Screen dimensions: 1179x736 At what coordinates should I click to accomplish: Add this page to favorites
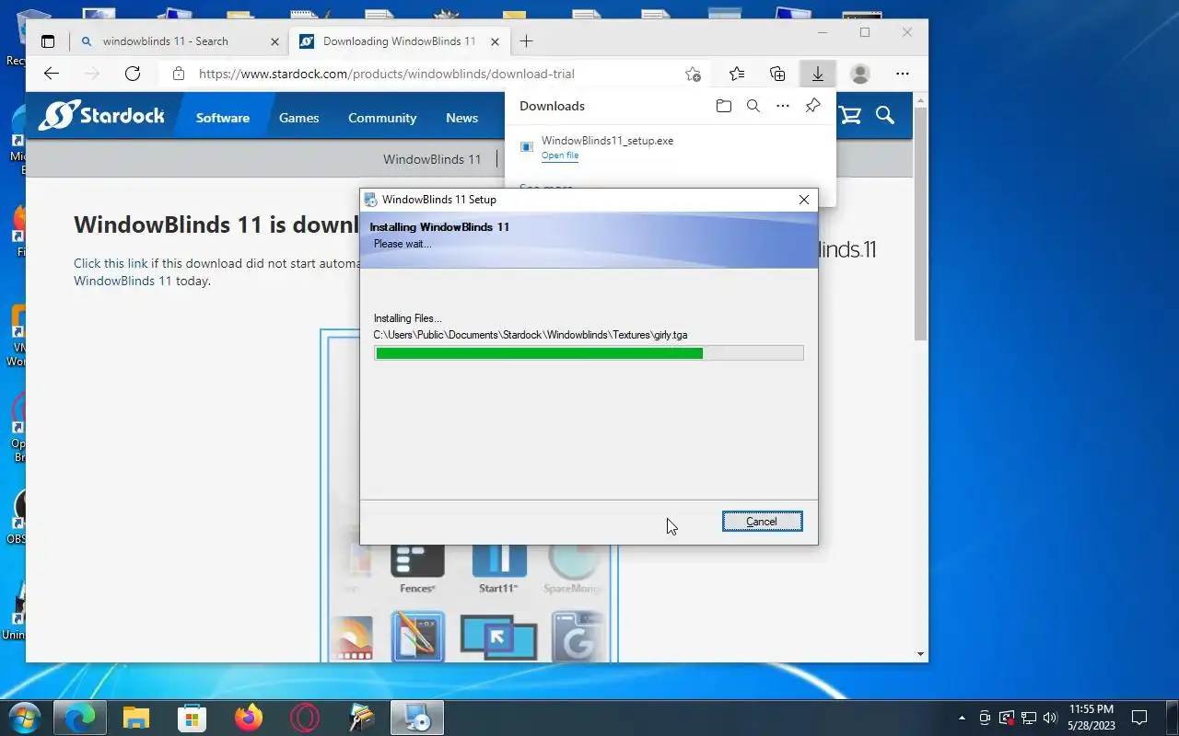click(693, 74)
